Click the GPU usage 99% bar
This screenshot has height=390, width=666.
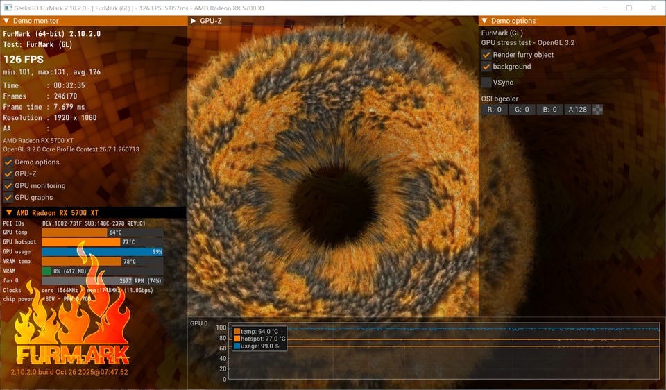tap(103, 252)
